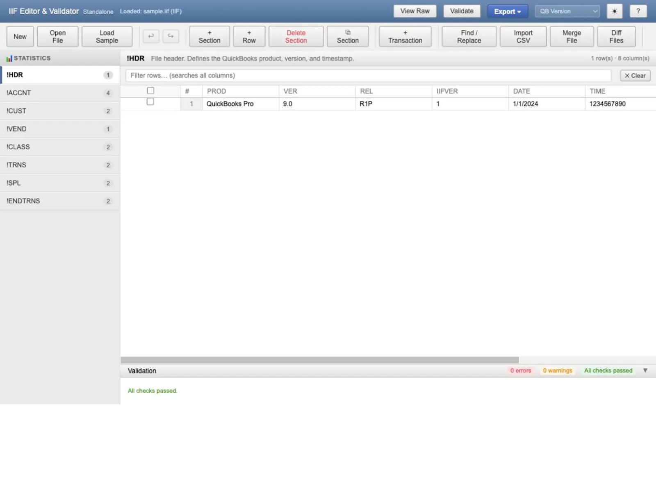Screen dimensions: 656x500
Task: Click the All checks passed badge
Action: tap(608, 371)
